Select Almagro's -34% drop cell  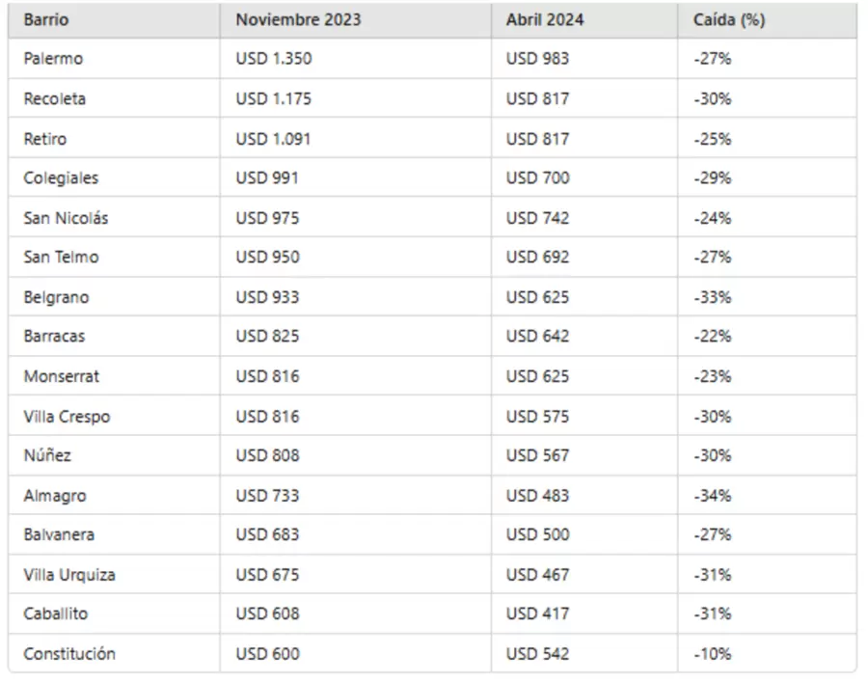point(713,496)
